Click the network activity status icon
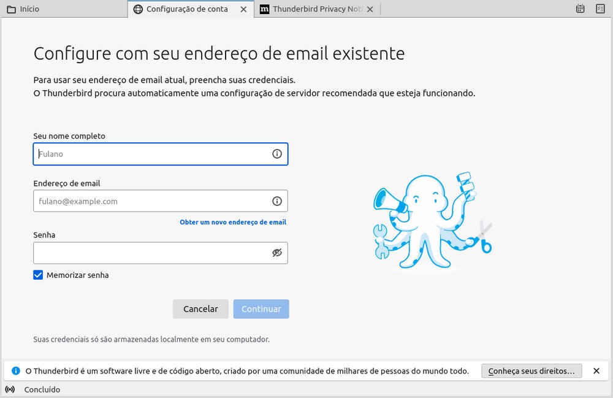613x398 pixels. (x=10, y=389)
